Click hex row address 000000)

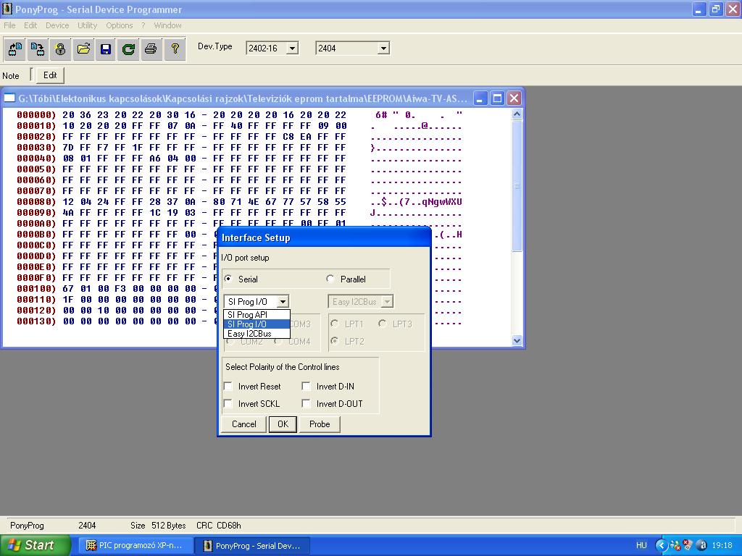coord(36,115)
